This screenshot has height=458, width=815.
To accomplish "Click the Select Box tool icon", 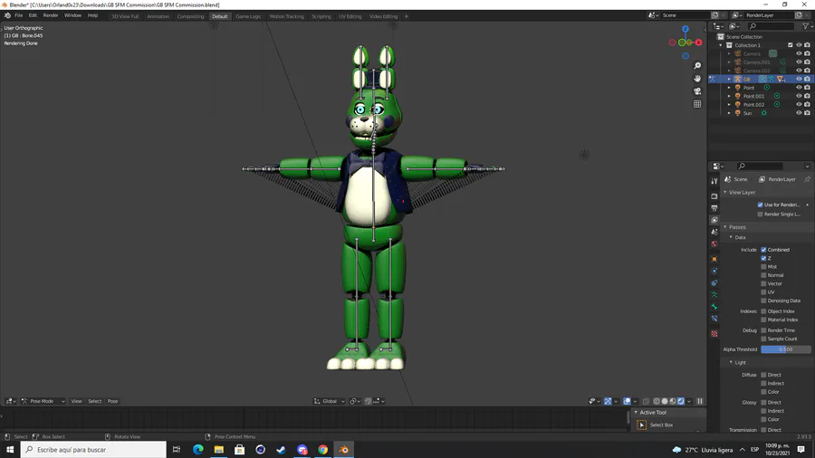I will pyautogui.click(x=642, y=425).
